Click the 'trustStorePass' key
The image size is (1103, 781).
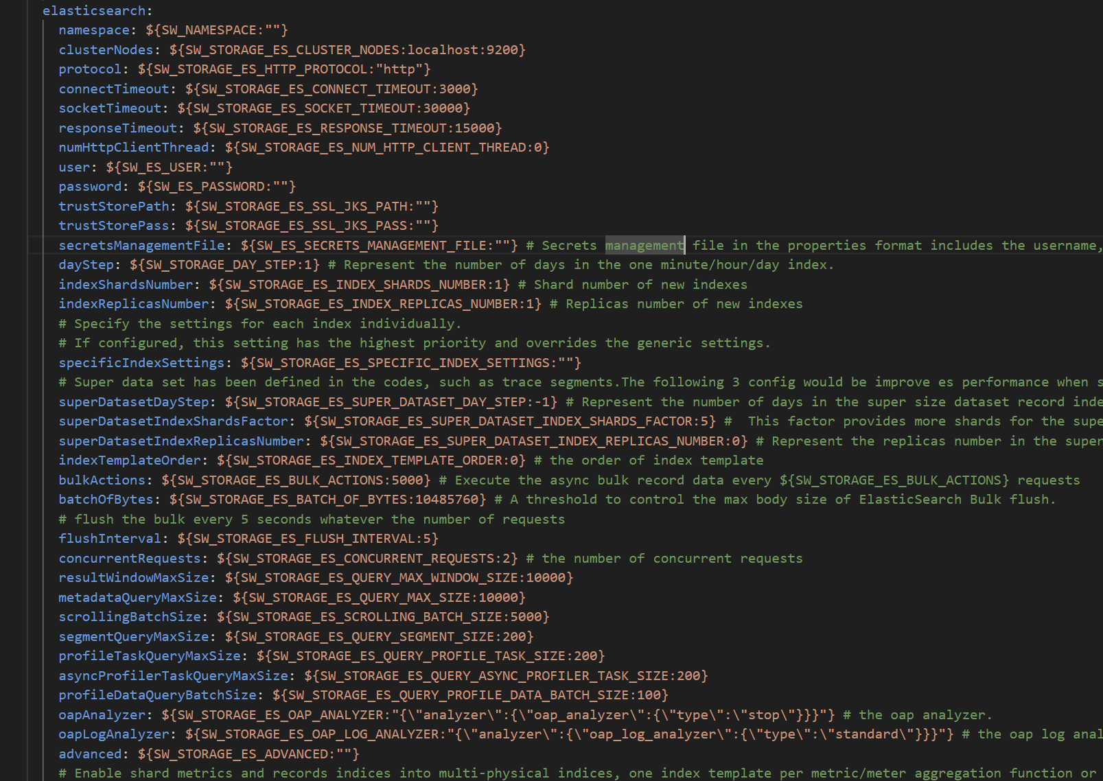[114, 226]
